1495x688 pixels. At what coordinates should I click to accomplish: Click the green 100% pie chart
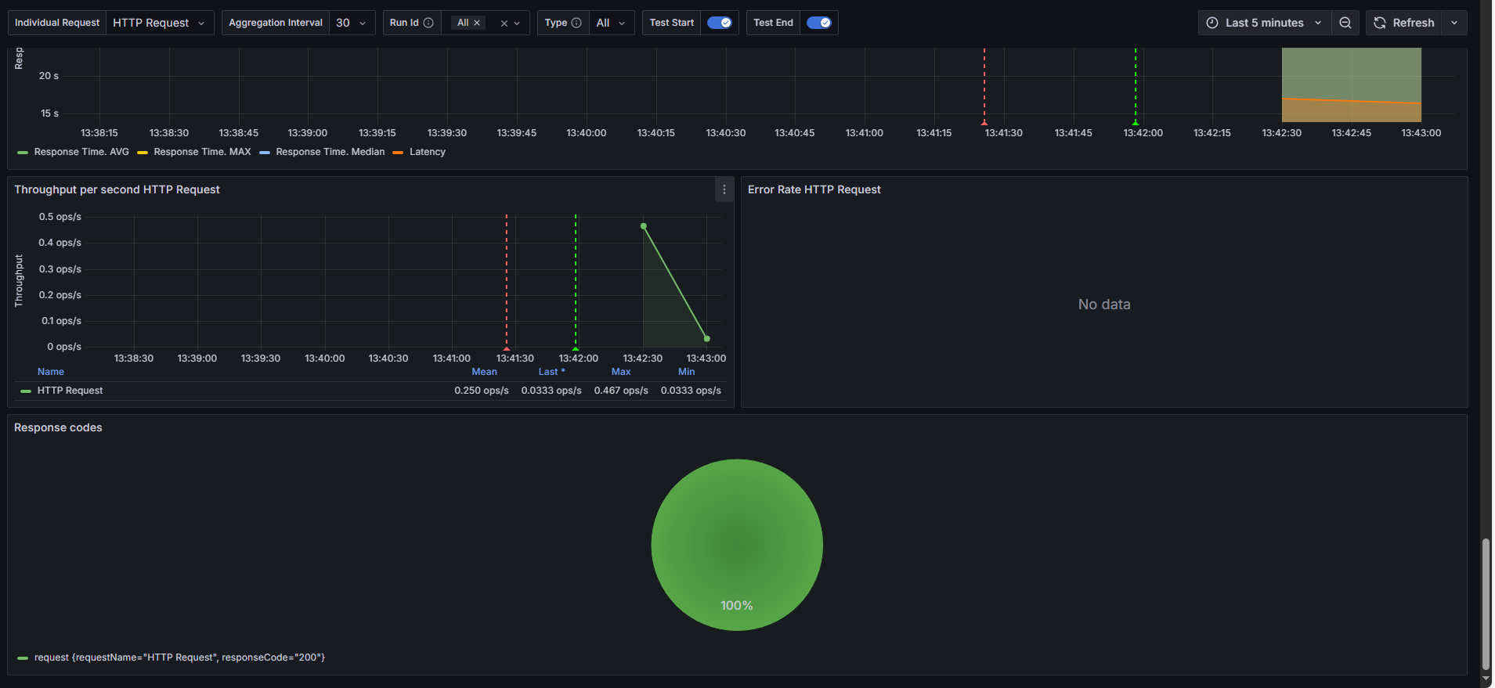tap(737, 545)
